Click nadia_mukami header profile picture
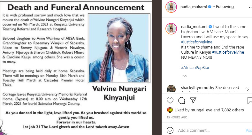 (171, 7)
